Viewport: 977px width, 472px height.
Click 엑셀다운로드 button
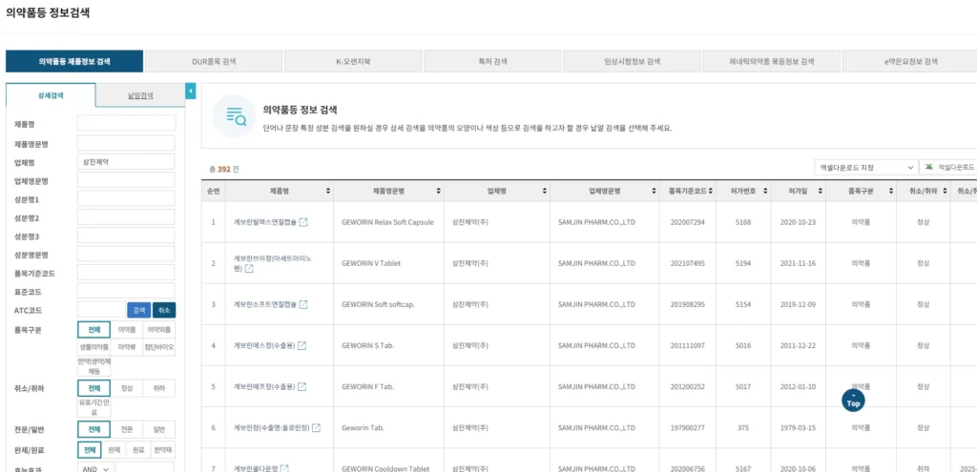coord(948,168)
